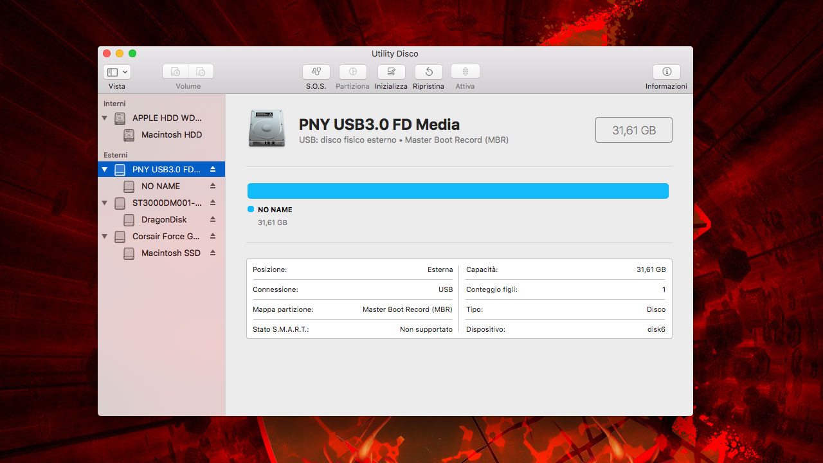
Task: Click the remove volume icon
Action: click(x=201, y=72)
